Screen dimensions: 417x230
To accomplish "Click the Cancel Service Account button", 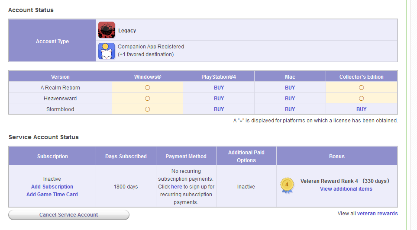I will click(69, 215).
